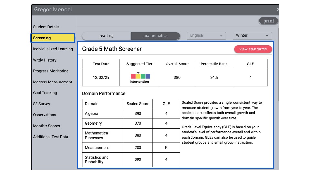The width and height of the screenshot is (310, 174).
Task: Switch to the reading tab
Action: pos(106,36)
